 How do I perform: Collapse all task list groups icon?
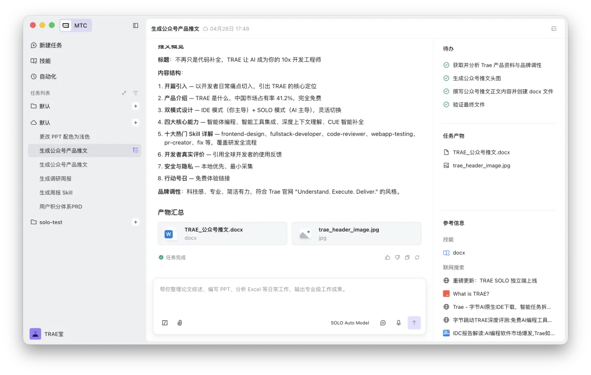pos(124,93)
